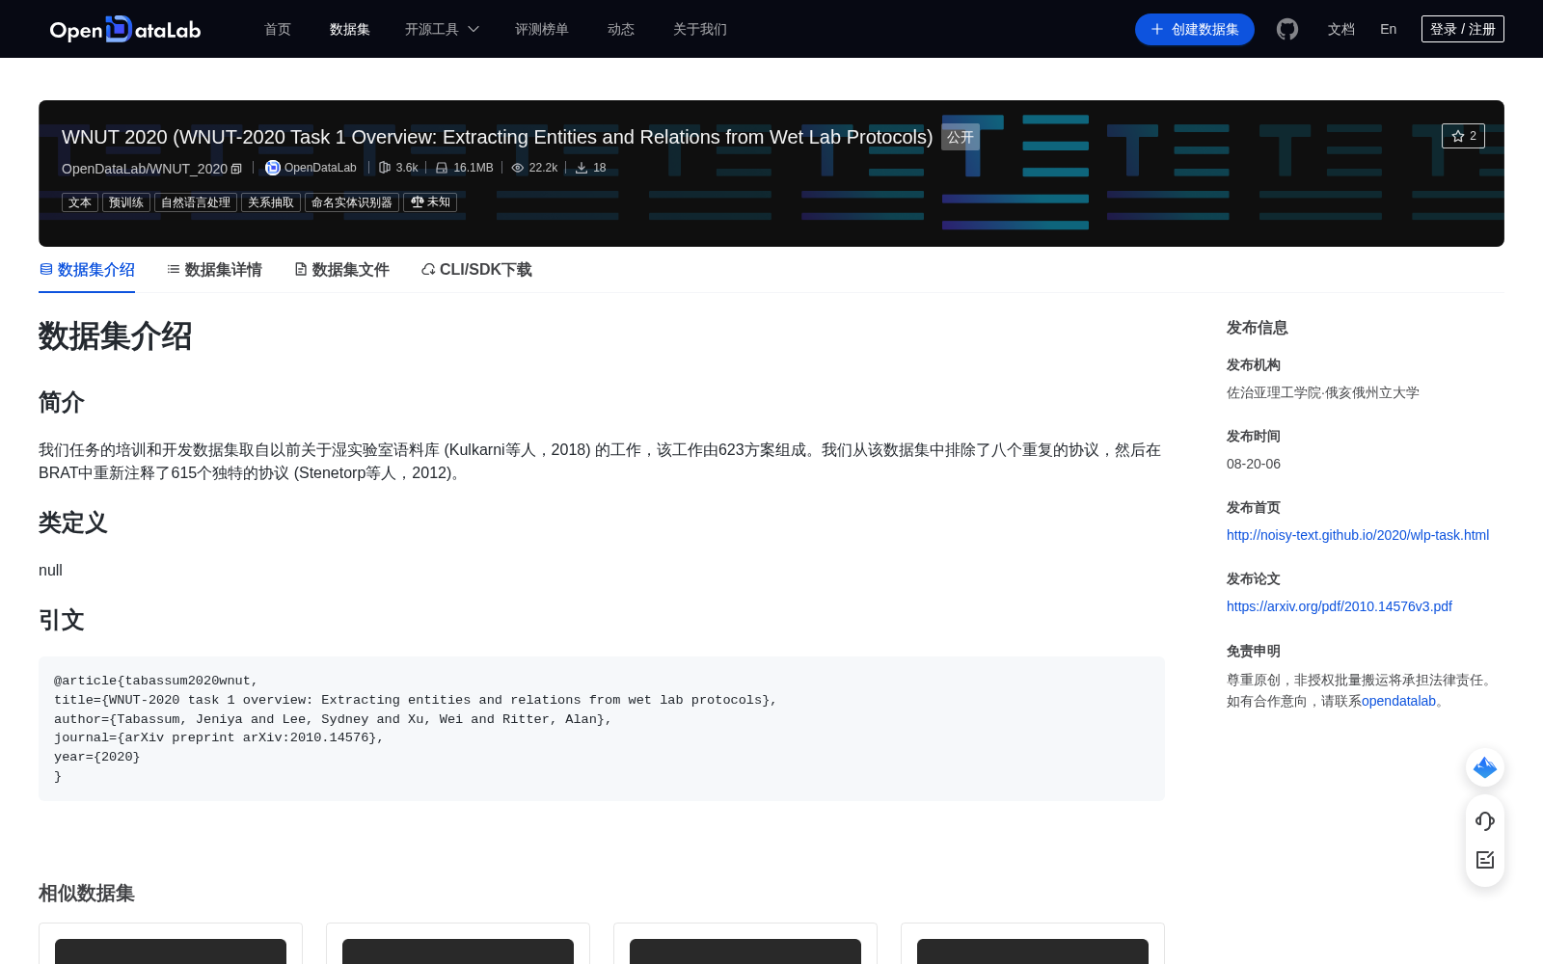Image resolution: width=1543 pixels, height=964 pixels.
Task: Open 文档 link in header
Action: [x=1341, y=29]
